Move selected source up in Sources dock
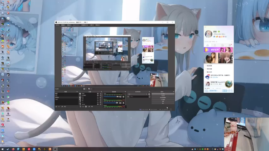This screenshot has height=151, width=269. click(89, 107)
